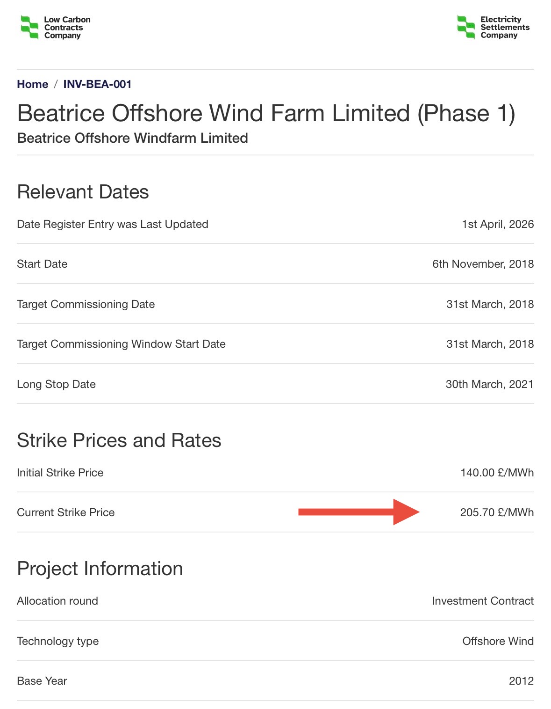The width and height of the screenshot is (551, 709).
Task: Click the Offshore Wind technology type value
Action: point(498,641)
